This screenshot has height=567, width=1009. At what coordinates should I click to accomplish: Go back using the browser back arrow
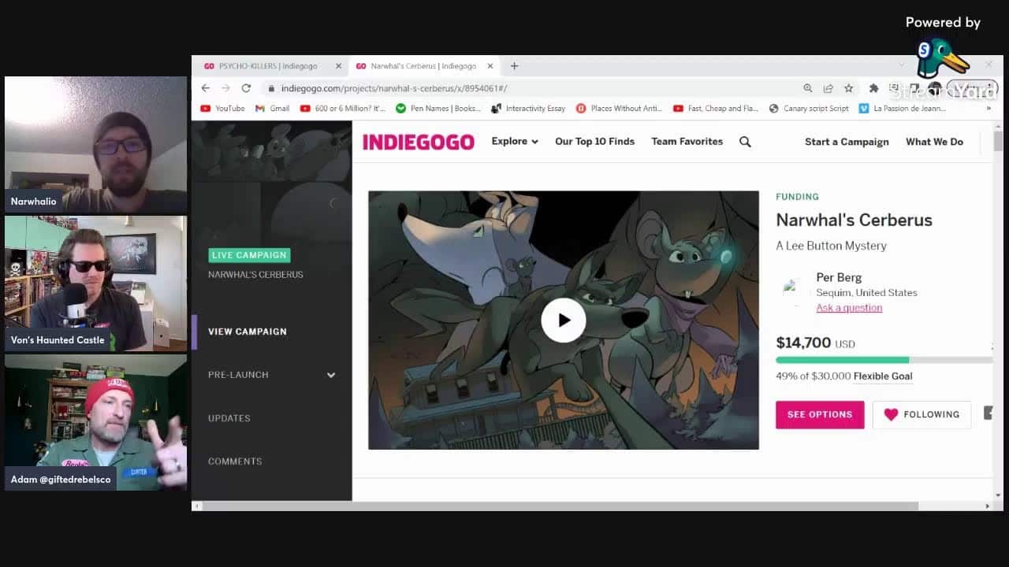206,88
